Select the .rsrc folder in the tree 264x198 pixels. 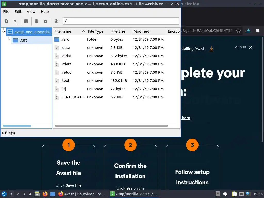(x=23, y=40)
